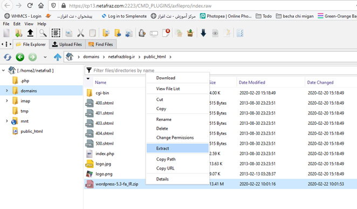Click the browser home icon
The width and height of the screenshot is (357, 209).
41,5
